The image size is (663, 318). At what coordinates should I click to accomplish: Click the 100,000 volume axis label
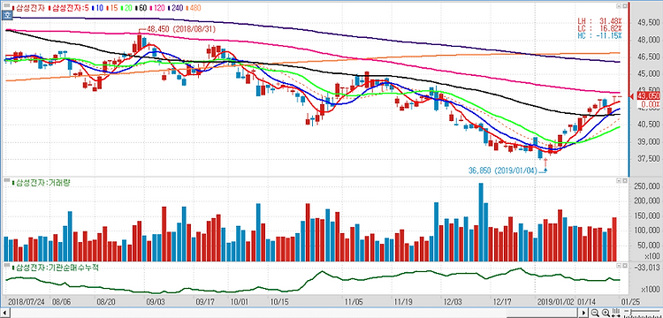tap(647, 231)
